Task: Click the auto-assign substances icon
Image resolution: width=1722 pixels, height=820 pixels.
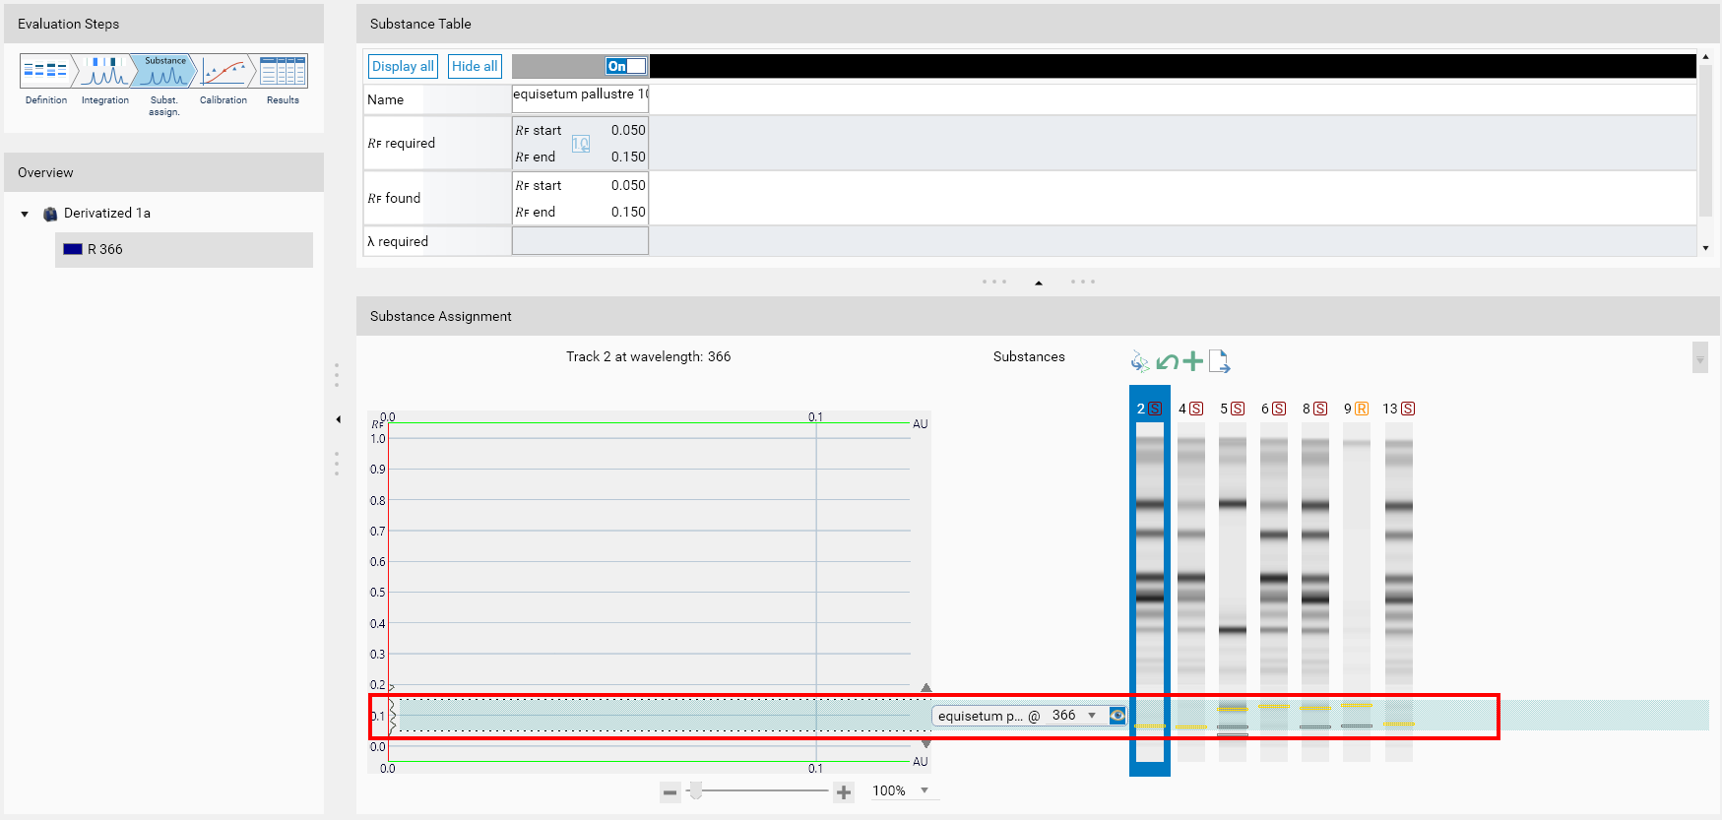Action: (1140, 361)
